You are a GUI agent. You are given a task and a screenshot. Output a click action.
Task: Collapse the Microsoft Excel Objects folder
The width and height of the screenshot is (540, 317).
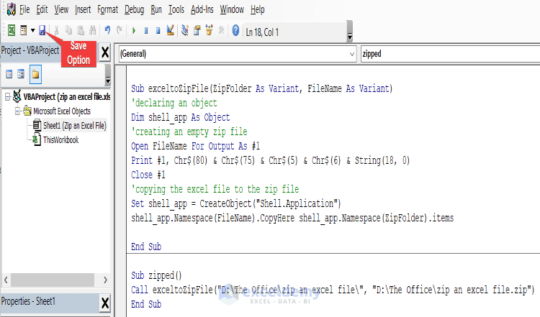point(18,111)
